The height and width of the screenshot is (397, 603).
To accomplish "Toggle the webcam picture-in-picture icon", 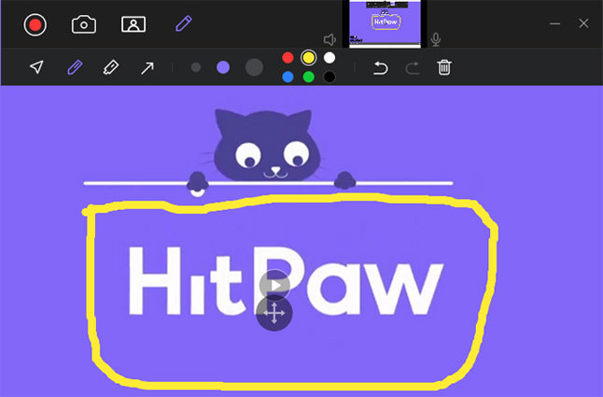I will (x=133, y=24).
